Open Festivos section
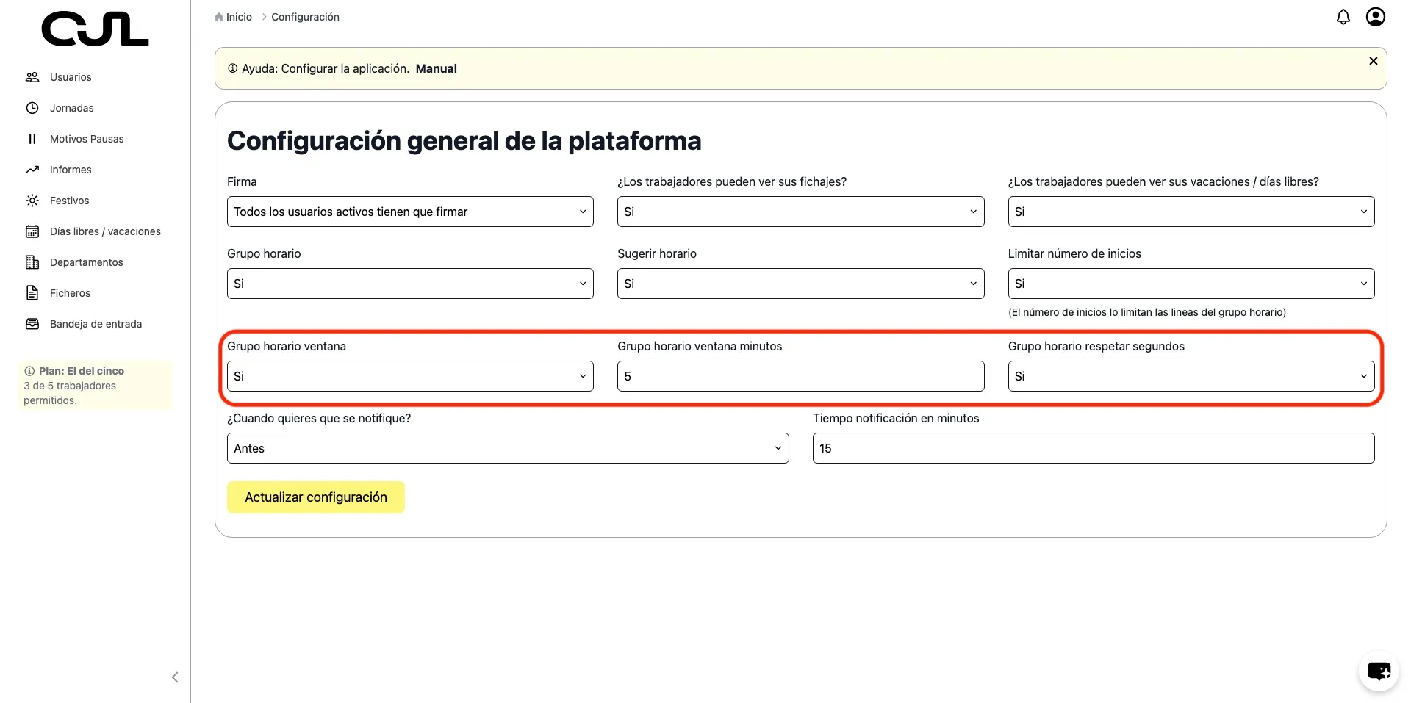Viewport: 1411px width, 703px height. [70, 201]
